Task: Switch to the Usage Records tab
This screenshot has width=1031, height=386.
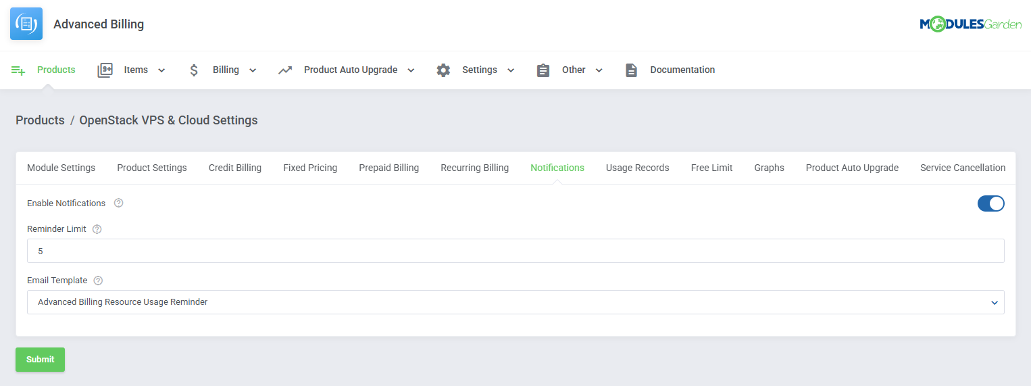Action: coord(637,168)
